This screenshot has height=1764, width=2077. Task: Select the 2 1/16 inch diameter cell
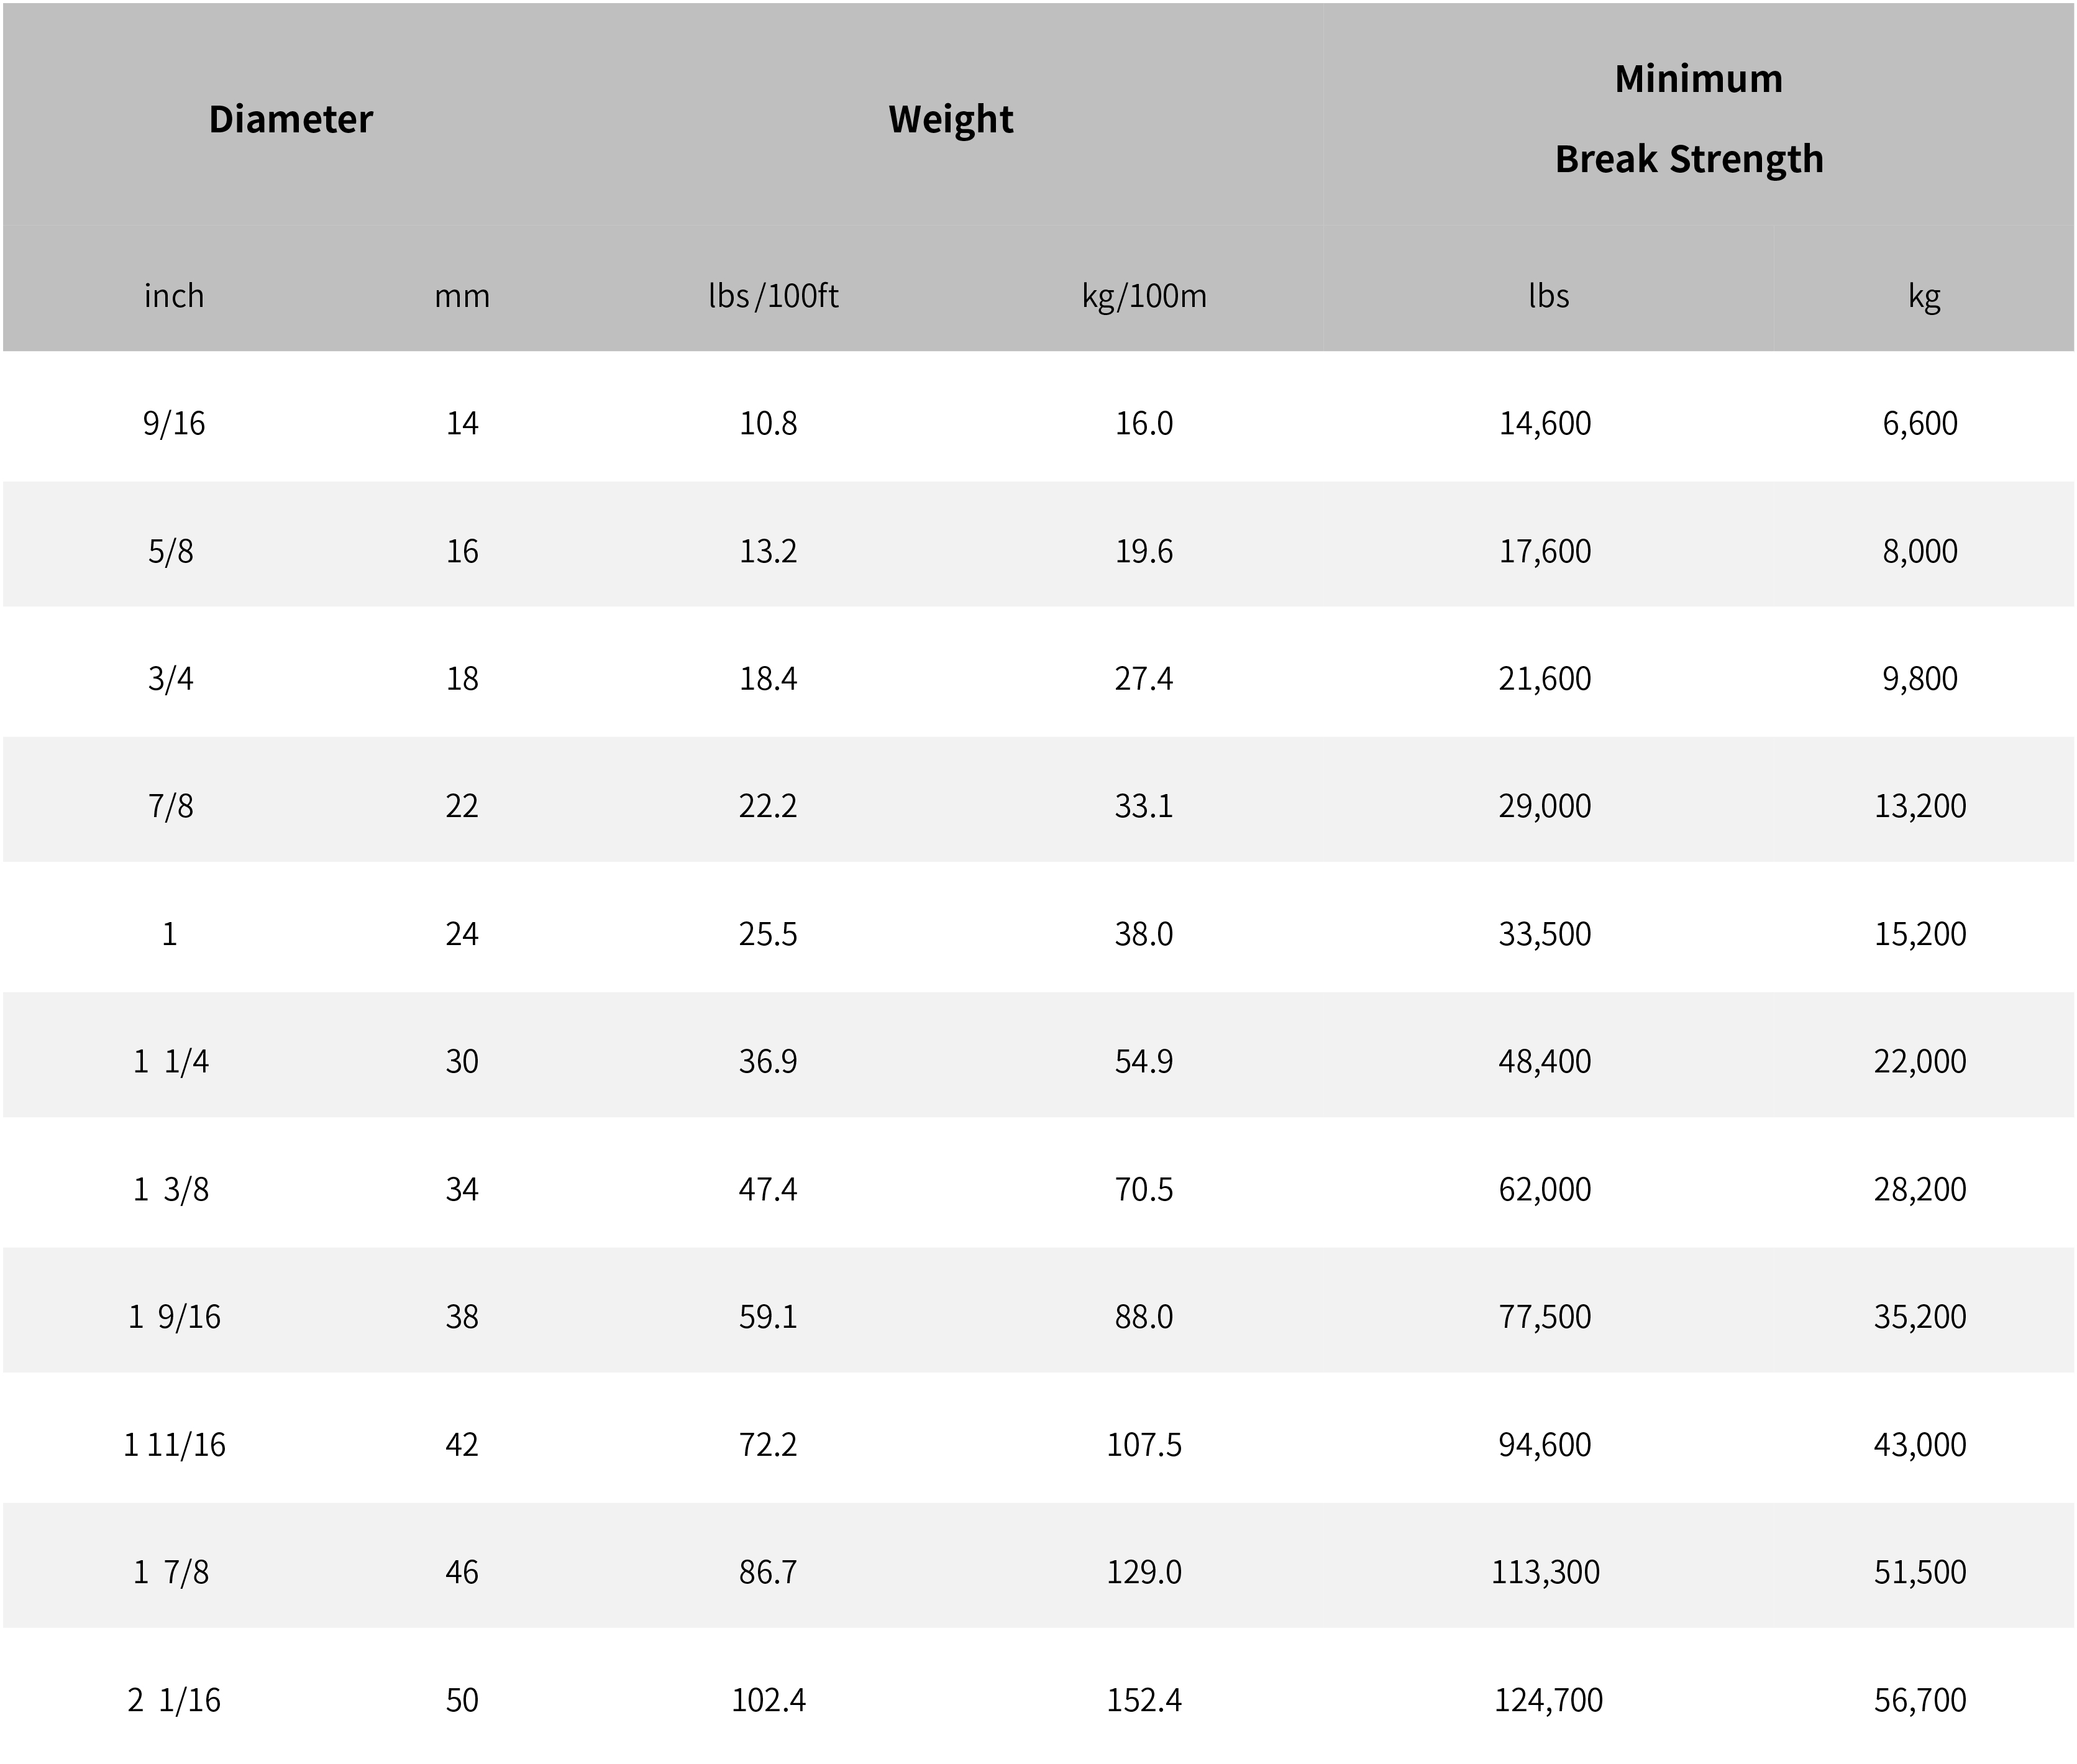(174, 1700)
